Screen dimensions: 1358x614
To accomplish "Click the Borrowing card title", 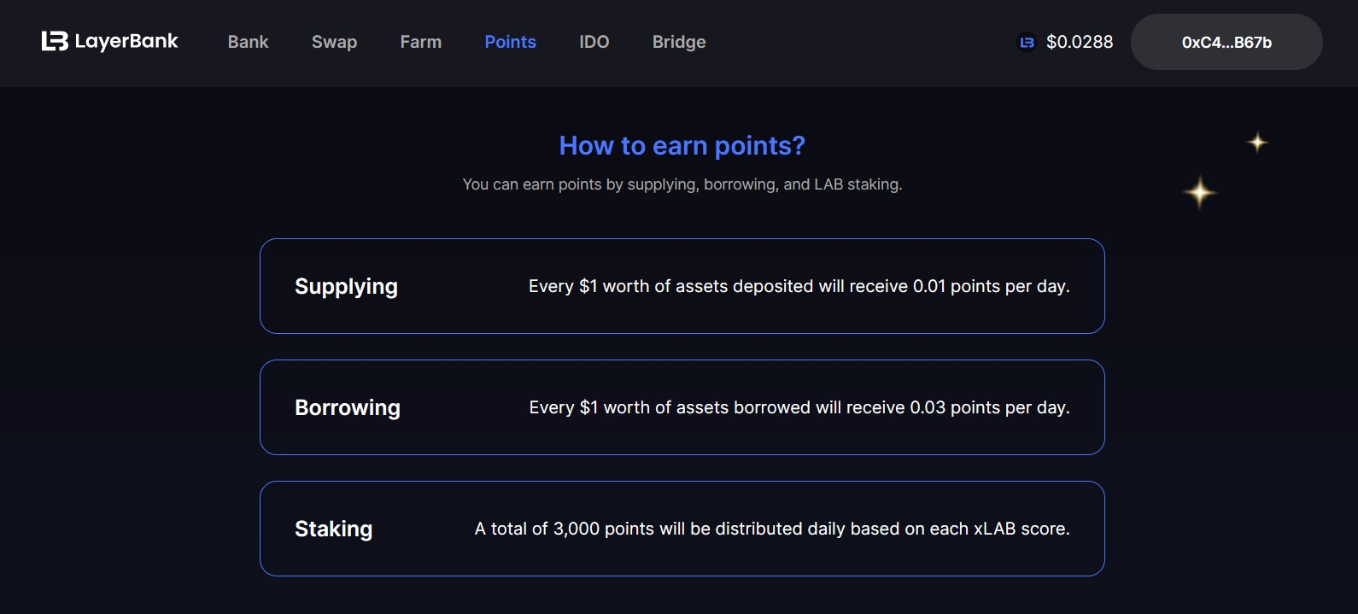I will point(347,407).
